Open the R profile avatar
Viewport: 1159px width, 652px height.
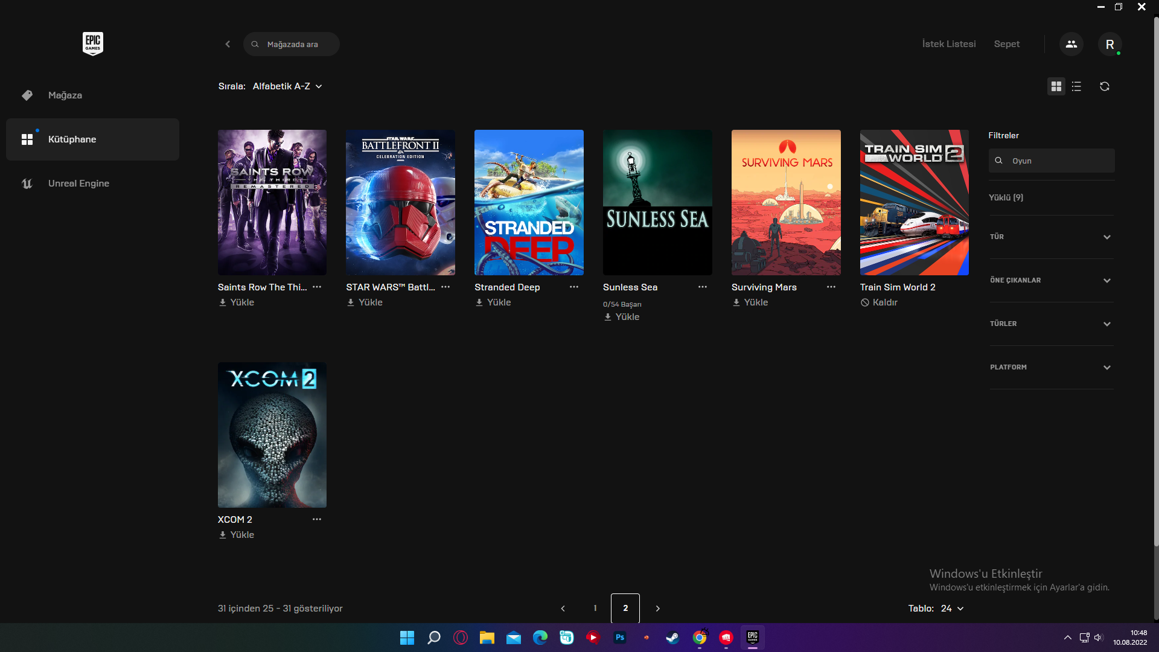point(1110,44)
